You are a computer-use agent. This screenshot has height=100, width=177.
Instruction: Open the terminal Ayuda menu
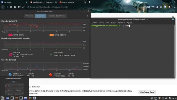[x=129, y=23]
